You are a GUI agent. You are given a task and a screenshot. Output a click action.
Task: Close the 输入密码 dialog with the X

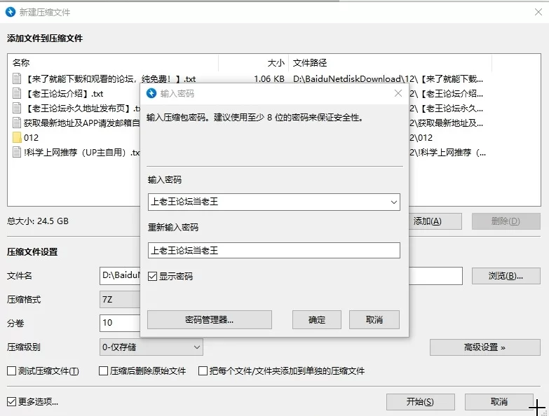[398, 93]
